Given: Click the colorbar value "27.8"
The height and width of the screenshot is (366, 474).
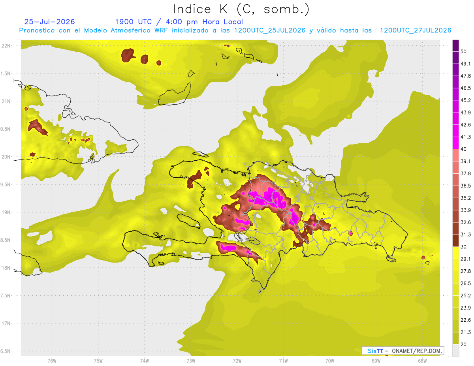Looking at the screenshot, I should 466,271.
